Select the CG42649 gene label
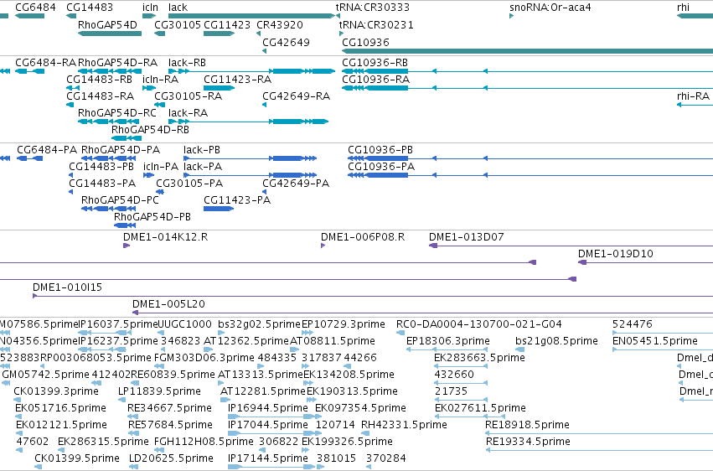 tap(286, 42)
